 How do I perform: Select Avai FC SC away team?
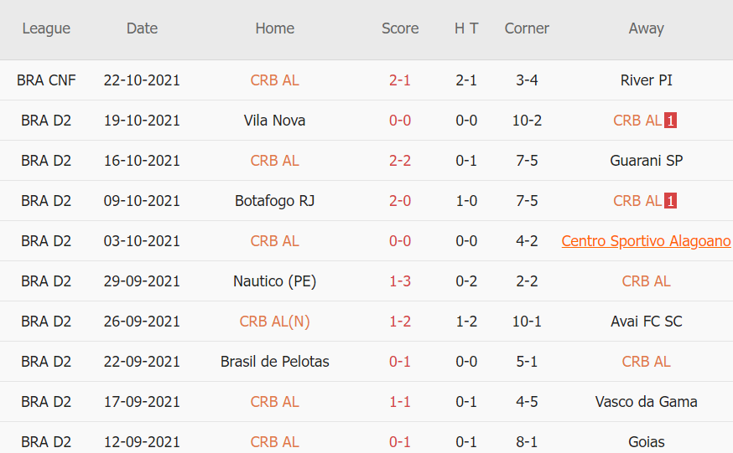pyautogui.click(x=646, y=322)
